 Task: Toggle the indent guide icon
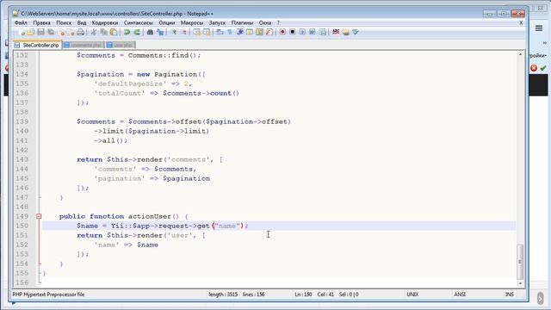240,33
